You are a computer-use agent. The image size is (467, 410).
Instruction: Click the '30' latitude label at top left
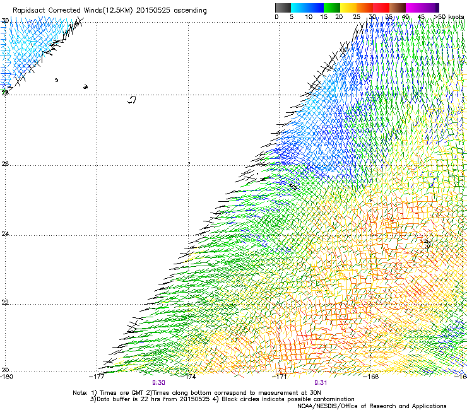coord(5,21)
